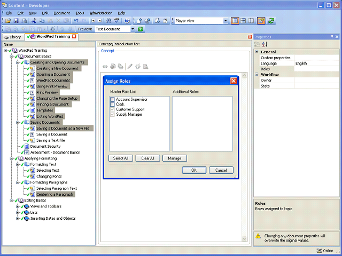Viewport: 342px width, 256px height.
Task: Click the Check In All icon
Action: [147, 21]
